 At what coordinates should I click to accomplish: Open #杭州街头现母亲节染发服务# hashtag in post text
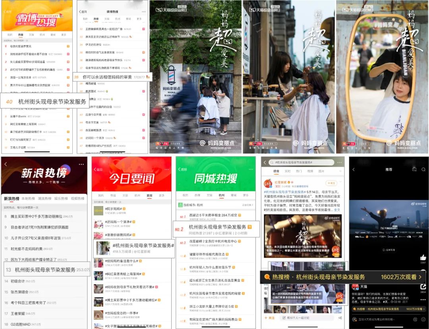pyautogui.click(x=284, y=192)
